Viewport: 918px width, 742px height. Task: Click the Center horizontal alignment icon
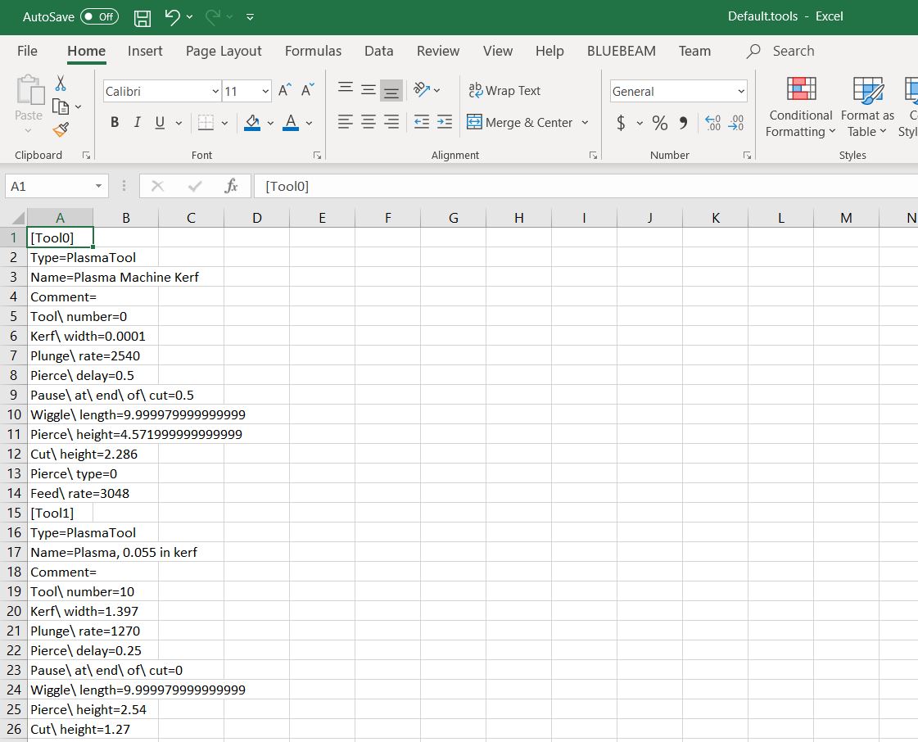coord(369,122)
